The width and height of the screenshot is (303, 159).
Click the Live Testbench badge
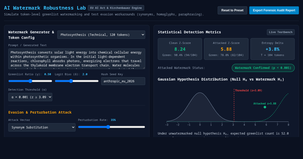click(x=281, y=32)
